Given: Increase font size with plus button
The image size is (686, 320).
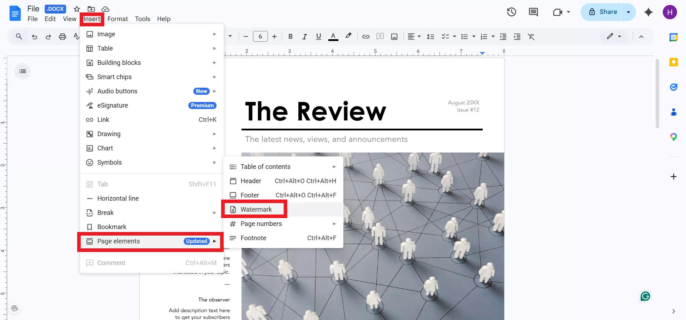Looking at the screenshot, I should (274, 36).
